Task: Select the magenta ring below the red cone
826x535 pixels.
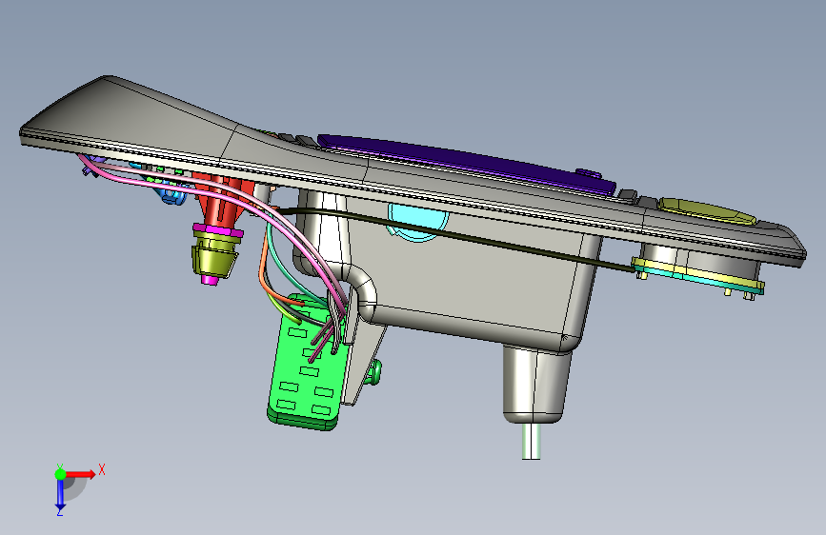Action: point(217,231)
